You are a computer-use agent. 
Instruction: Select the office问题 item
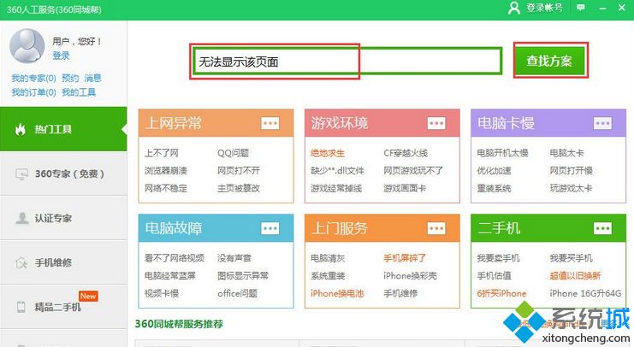[237, 293]
